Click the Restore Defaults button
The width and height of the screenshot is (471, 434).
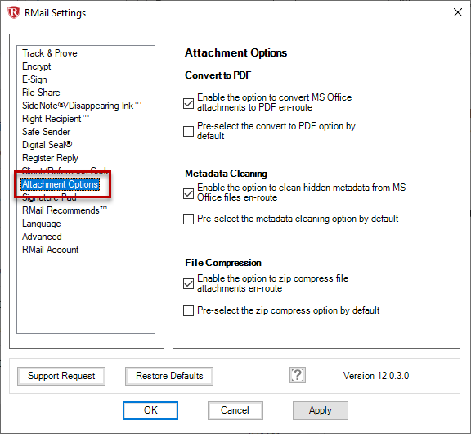[x=169, y=376]
